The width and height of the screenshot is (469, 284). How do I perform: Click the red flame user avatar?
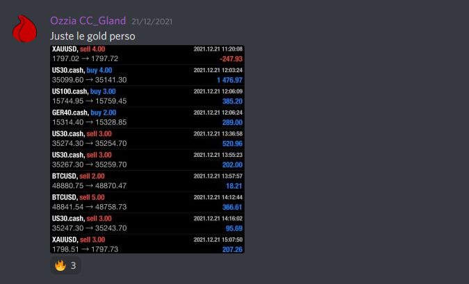click(24, 28)
